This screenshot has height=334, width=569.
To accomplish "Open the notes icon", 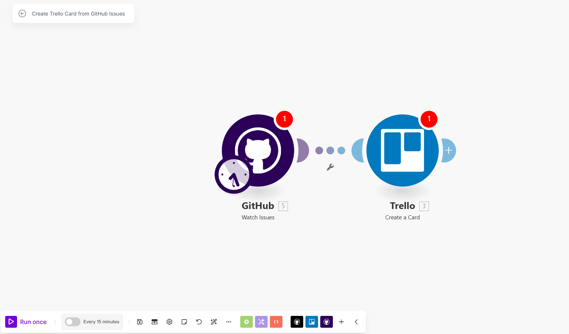I will [184, 322].
